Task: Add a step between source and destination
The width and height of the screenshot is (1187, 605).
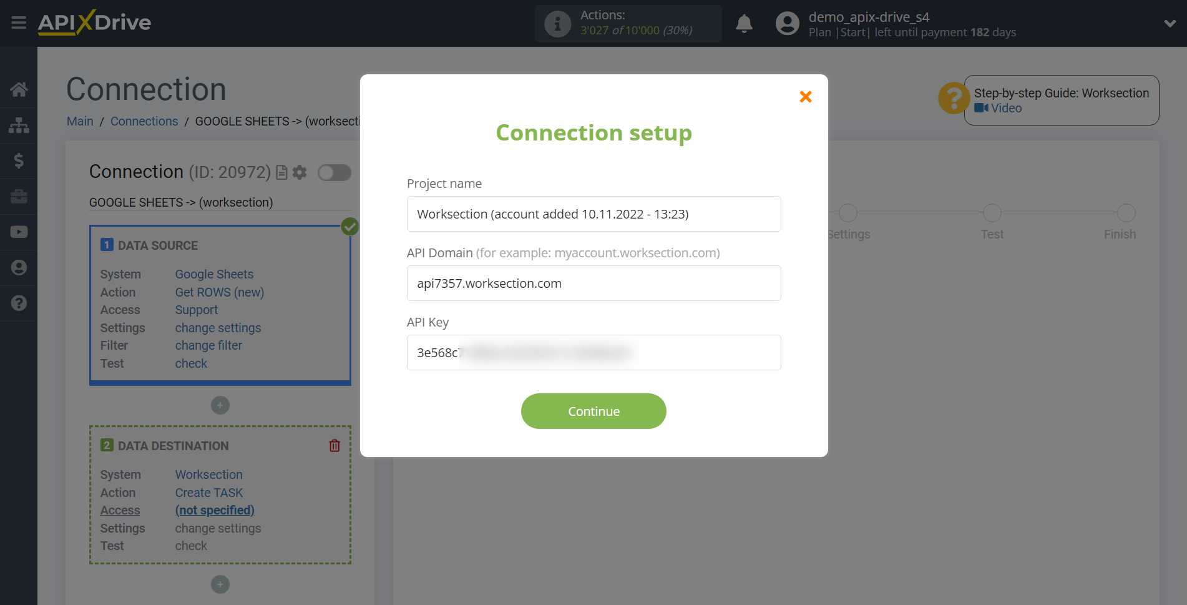Action: [x=220, y=405]
